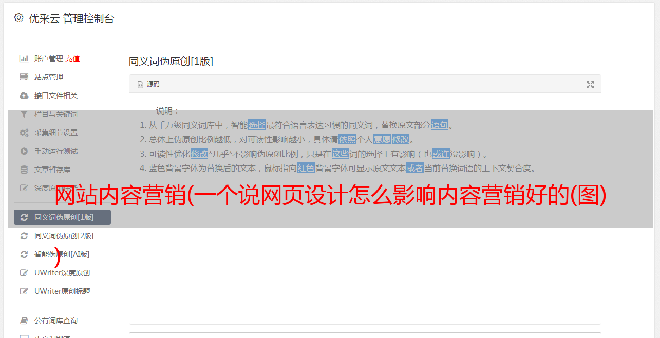Click the play icon next to 手动运行测试
The image size is (660, 338).
(24, 151)
